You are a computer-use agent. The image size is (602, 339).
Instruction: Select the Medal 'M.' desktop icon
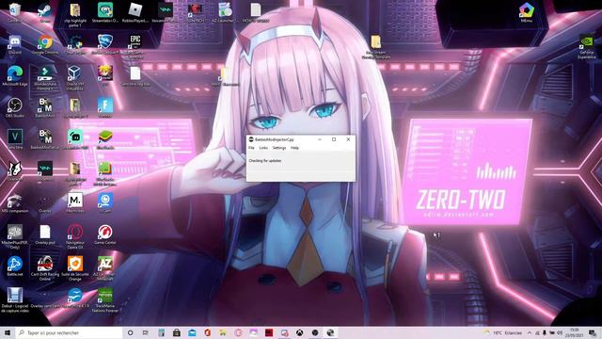pos(75,202)
